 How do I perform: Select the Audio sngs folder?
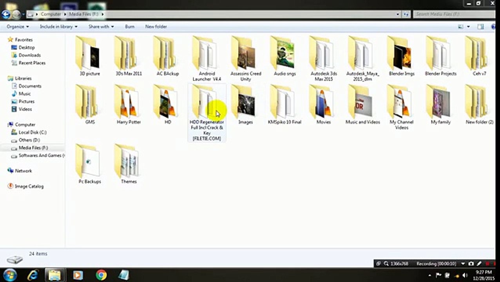pyautogui.click(x=285, y=56)
